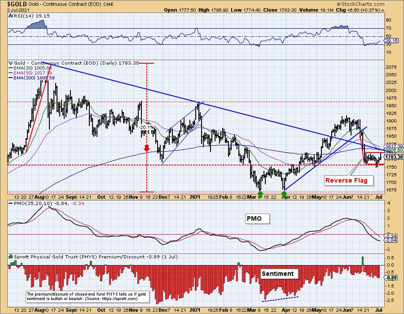
Task: Click the 2075 price axis label
Action: coord(391,67)
